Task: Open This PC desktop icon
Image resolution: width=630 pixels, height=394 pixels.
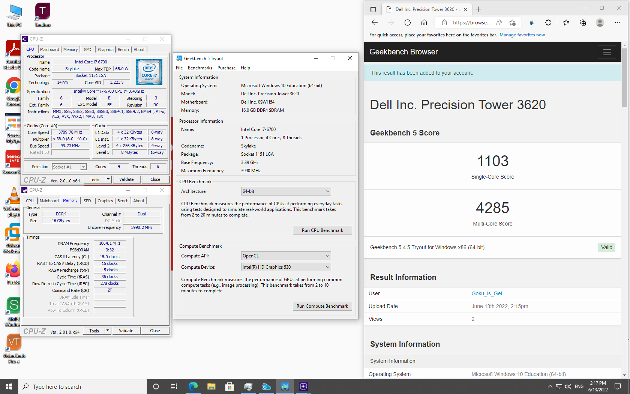Action: click(x=14, y=16)
